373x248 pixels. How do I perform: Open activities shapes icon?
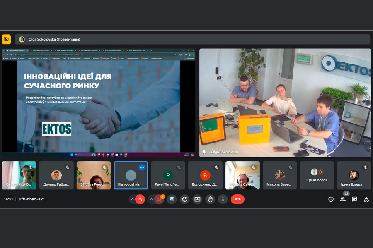click(x=366, y=199)
